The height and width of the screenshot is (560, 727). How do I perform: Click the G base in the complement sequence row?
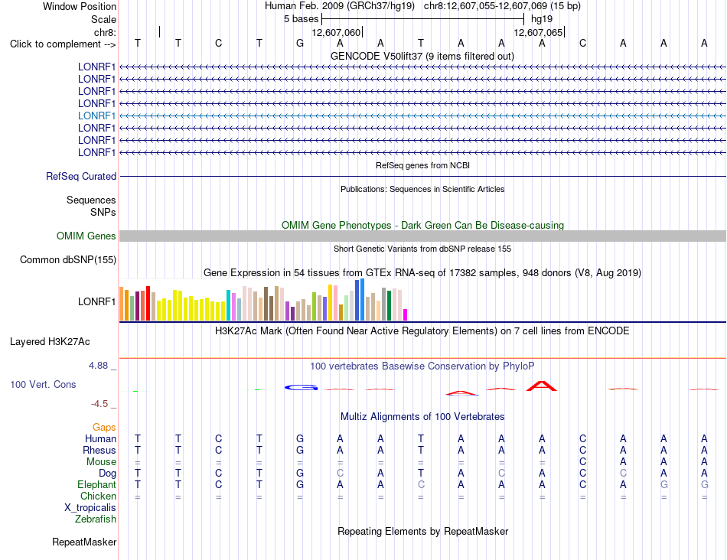pyautogui.click(x=300, y=43)
